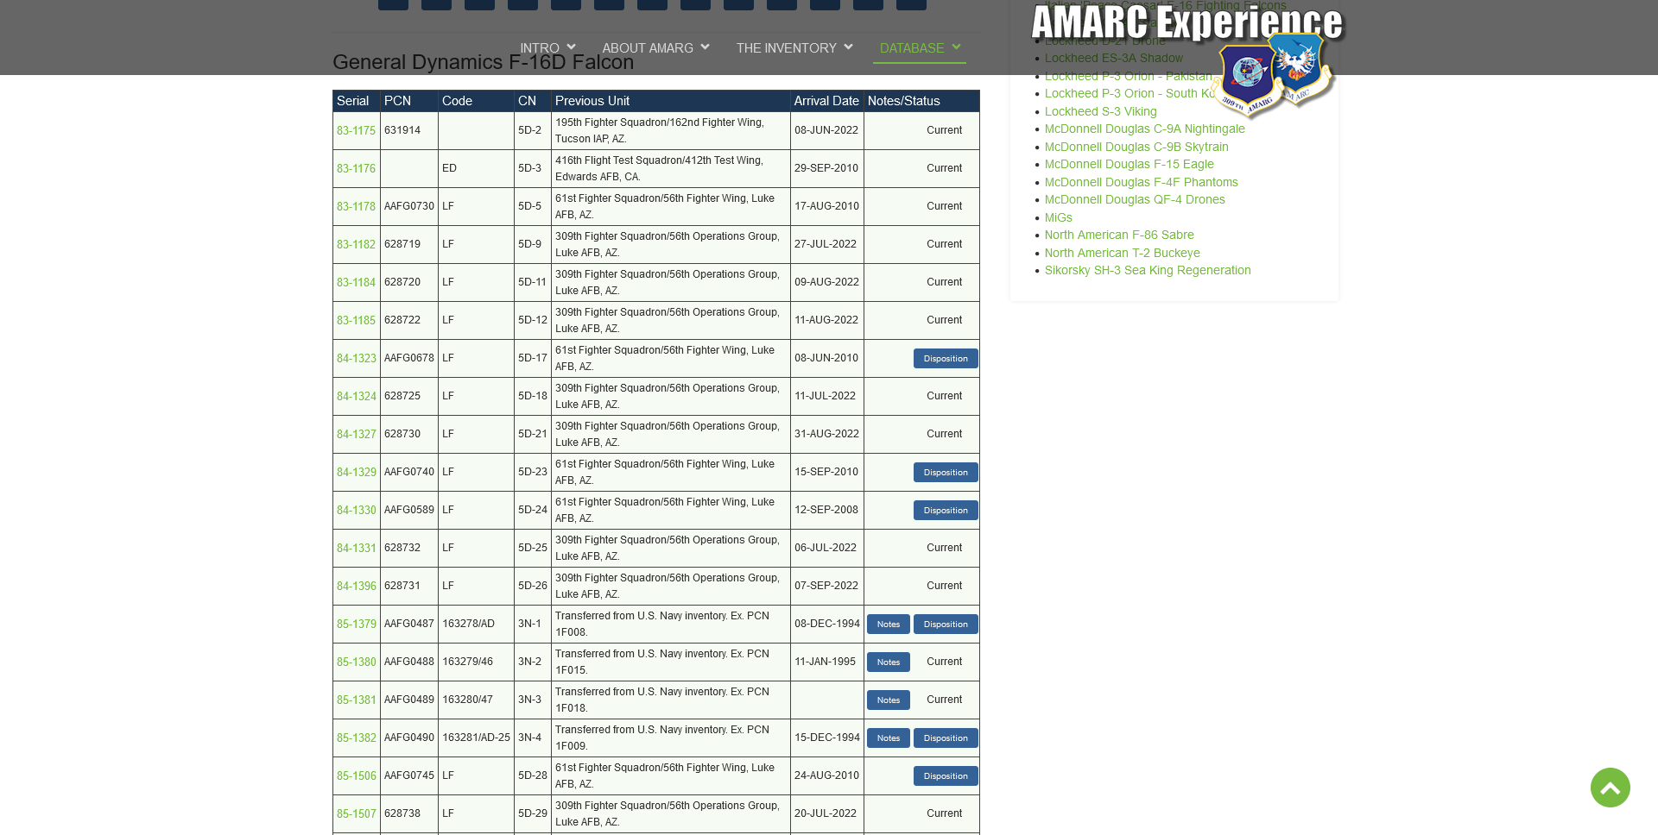1658x835 pixels.
Task: Click Disposition button for serial 85-1379
Action: tap(946, 624)
